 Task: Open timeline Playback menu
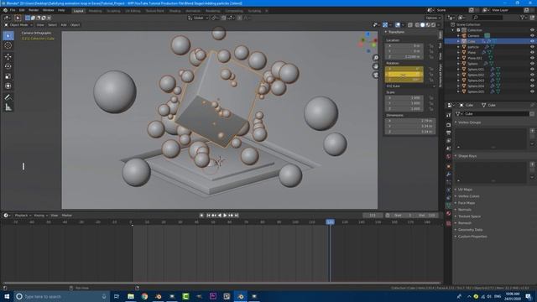[23, 216]
